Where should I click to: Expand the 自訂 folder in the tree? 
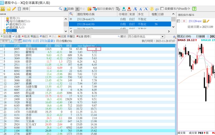click(x=8, y=30)
